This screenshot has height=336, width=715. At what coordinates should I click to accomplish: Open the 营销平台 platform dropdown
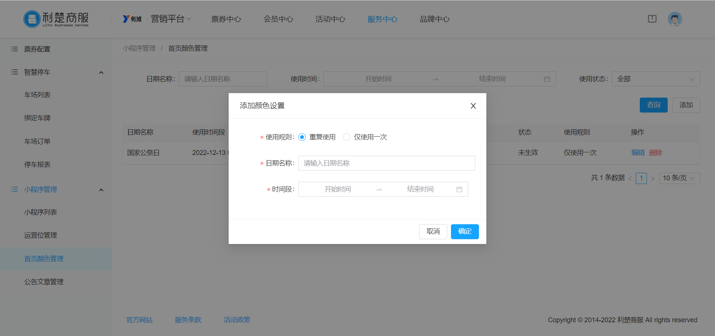pyautogui.click(x=171, y=19)
